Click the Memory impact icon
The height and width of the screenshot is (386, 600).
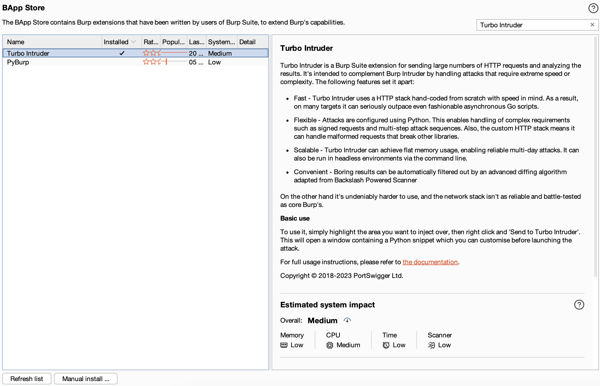coord(284,345)
